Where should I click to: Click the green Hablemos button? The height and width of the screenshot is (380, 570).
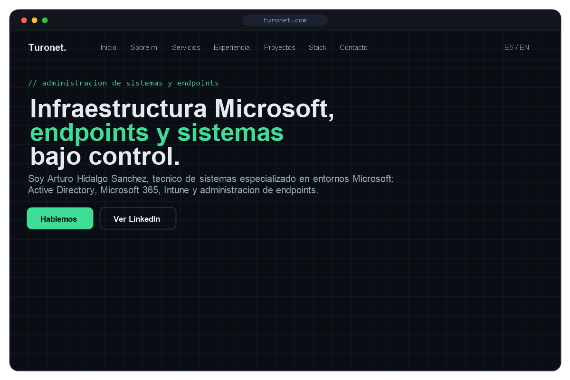[x=60, y=218]
